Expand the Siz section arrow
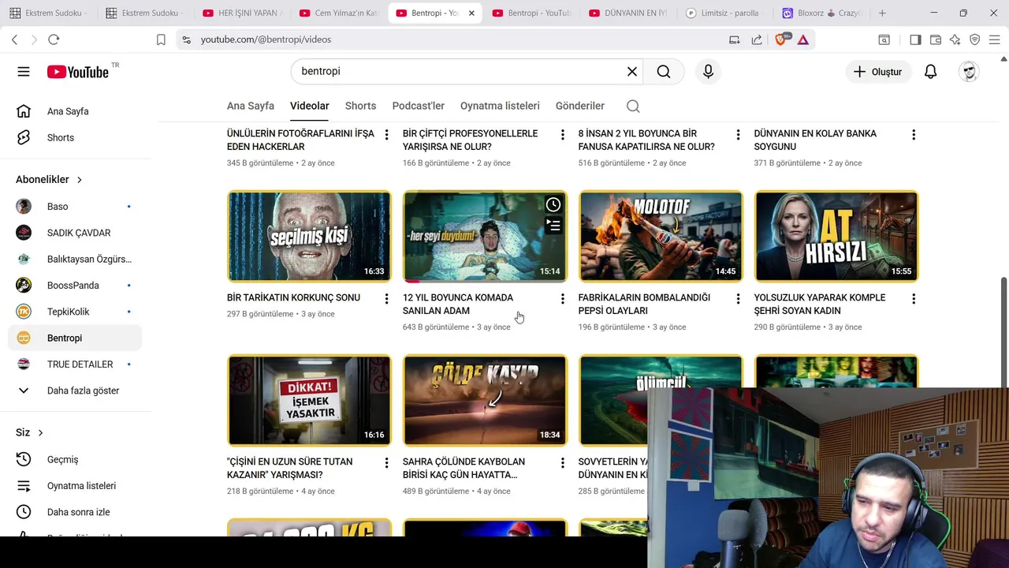This screenshot has height=568, width=1009. pyautogui.click(x=40, y=432)
